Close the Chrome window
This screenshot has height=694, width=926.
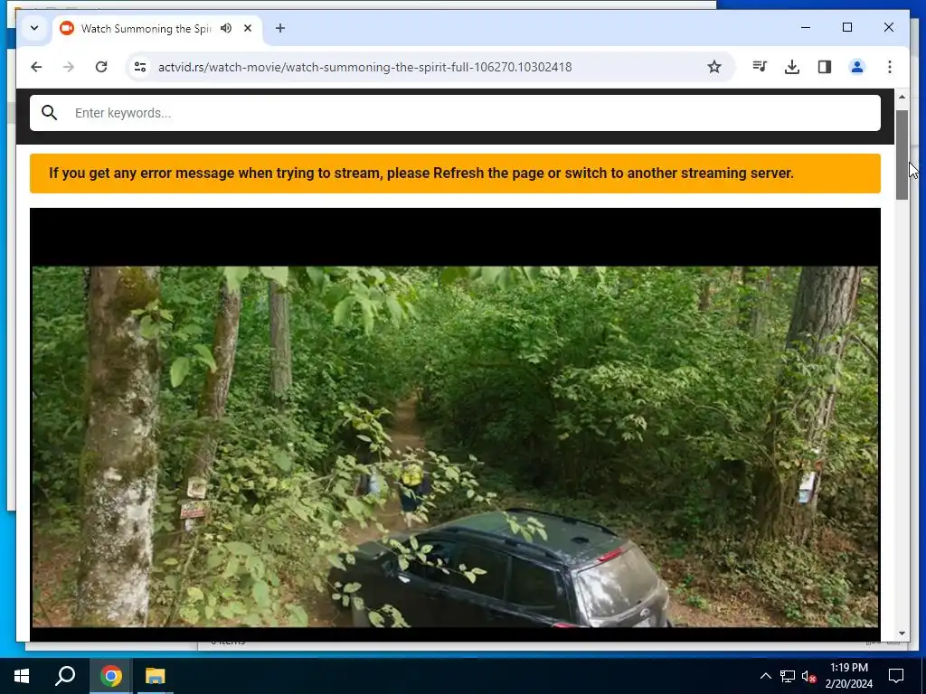click(888, 27)
